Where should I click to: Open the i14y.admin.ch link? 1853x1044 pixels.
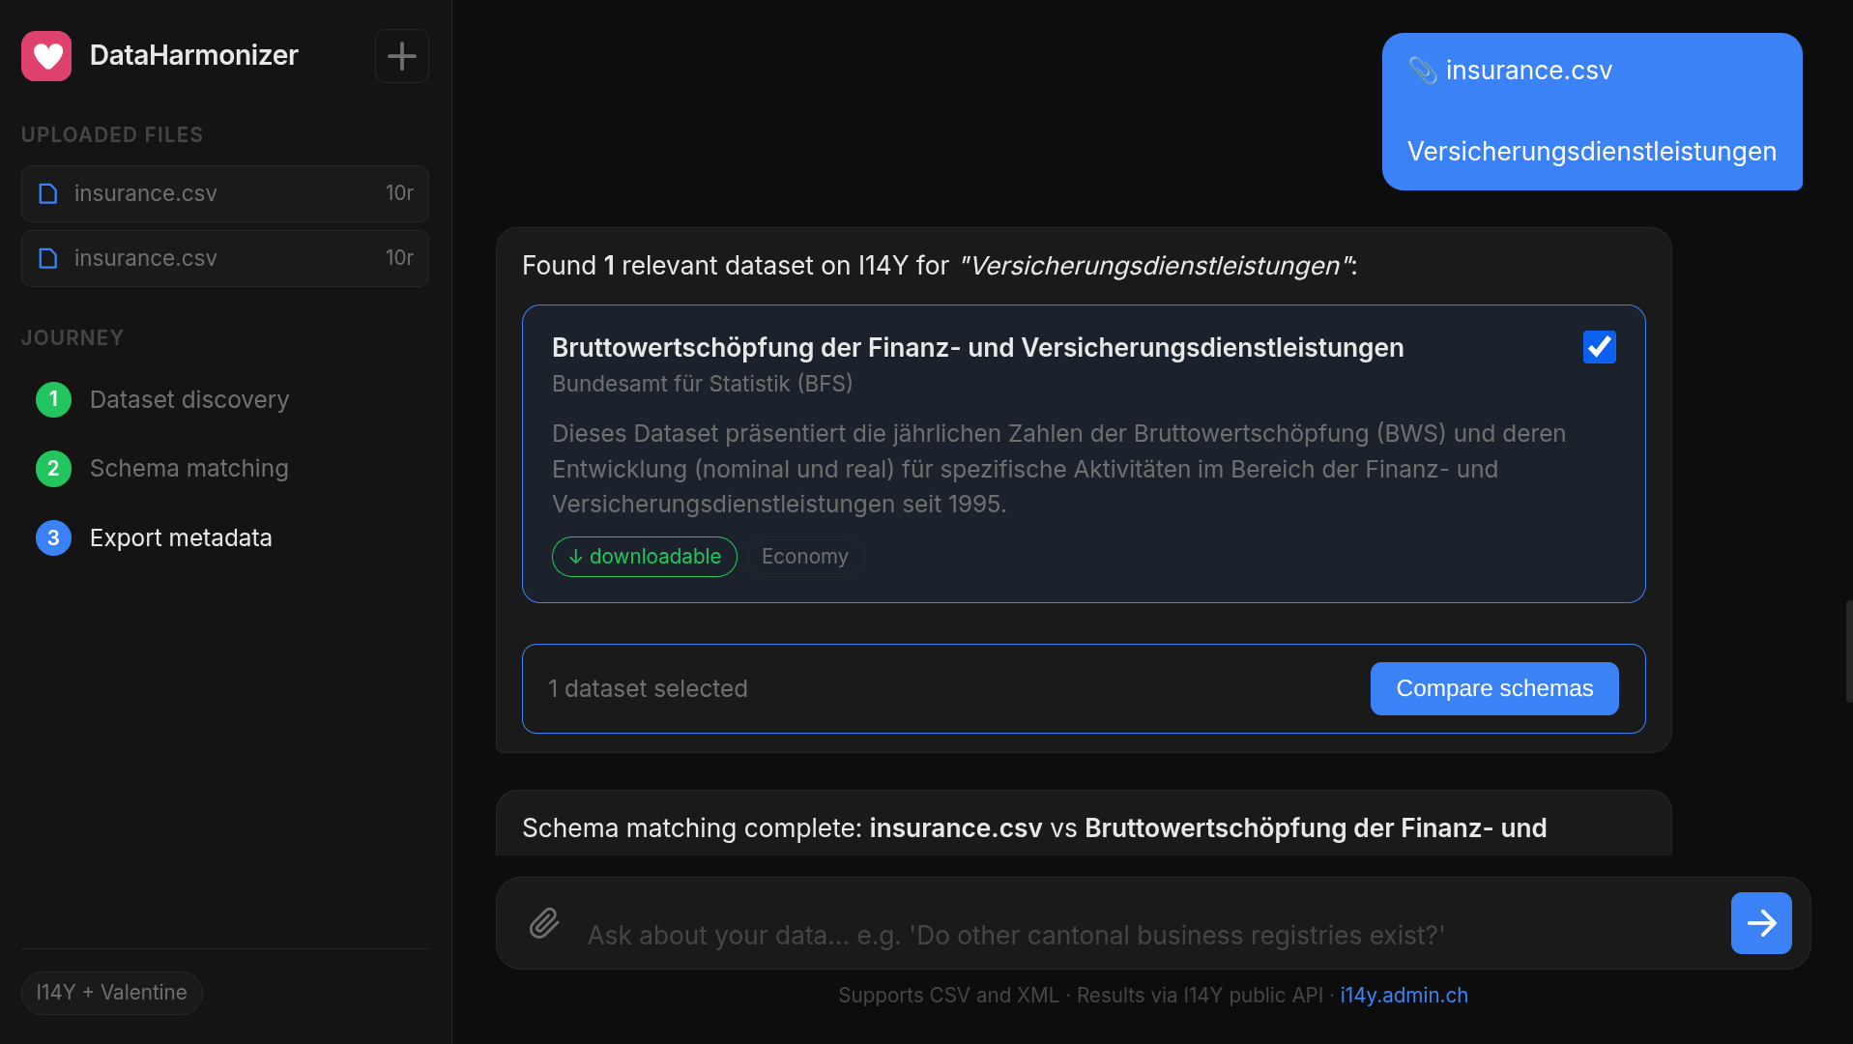(1404, 995)
